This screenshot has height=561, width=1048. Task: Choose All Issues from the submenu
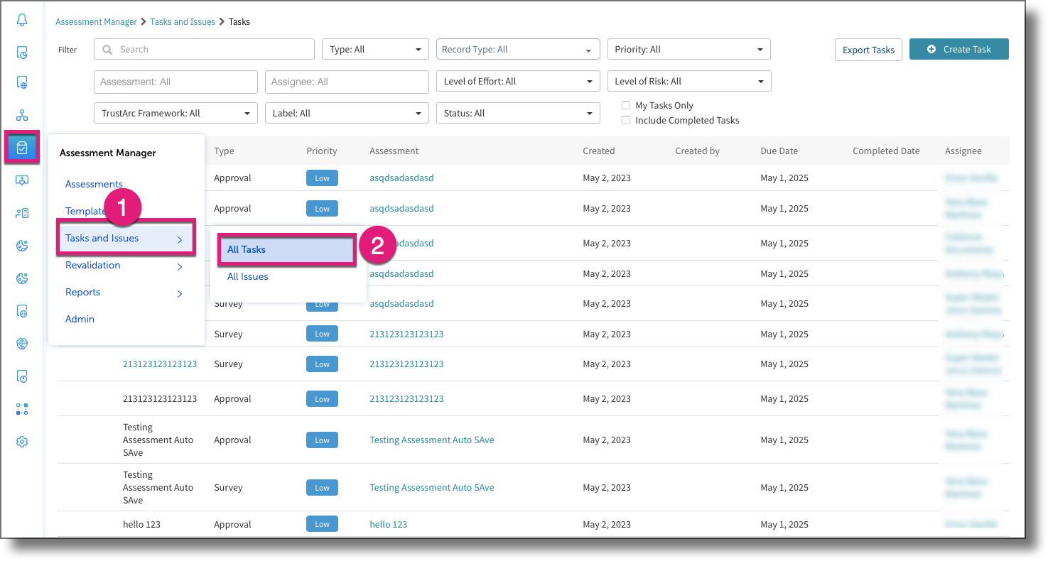click(x=247, y=276)
